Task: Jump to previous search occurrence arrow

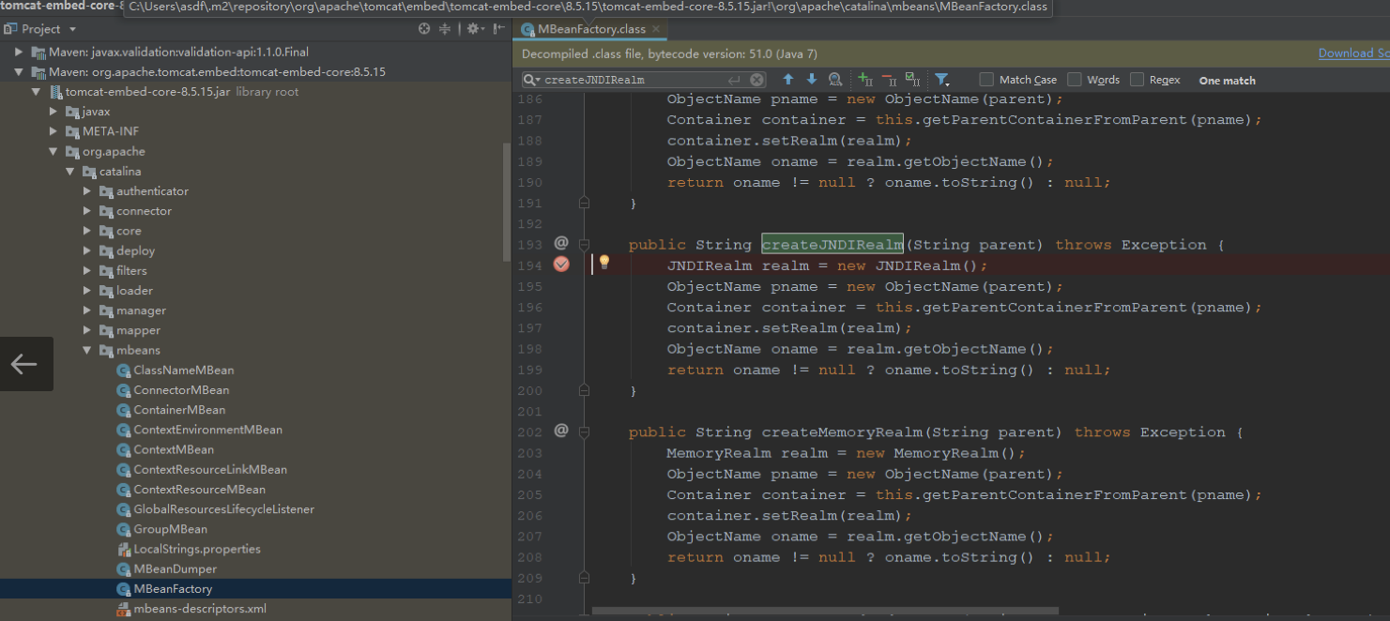Action: click(x=787, y=80)
